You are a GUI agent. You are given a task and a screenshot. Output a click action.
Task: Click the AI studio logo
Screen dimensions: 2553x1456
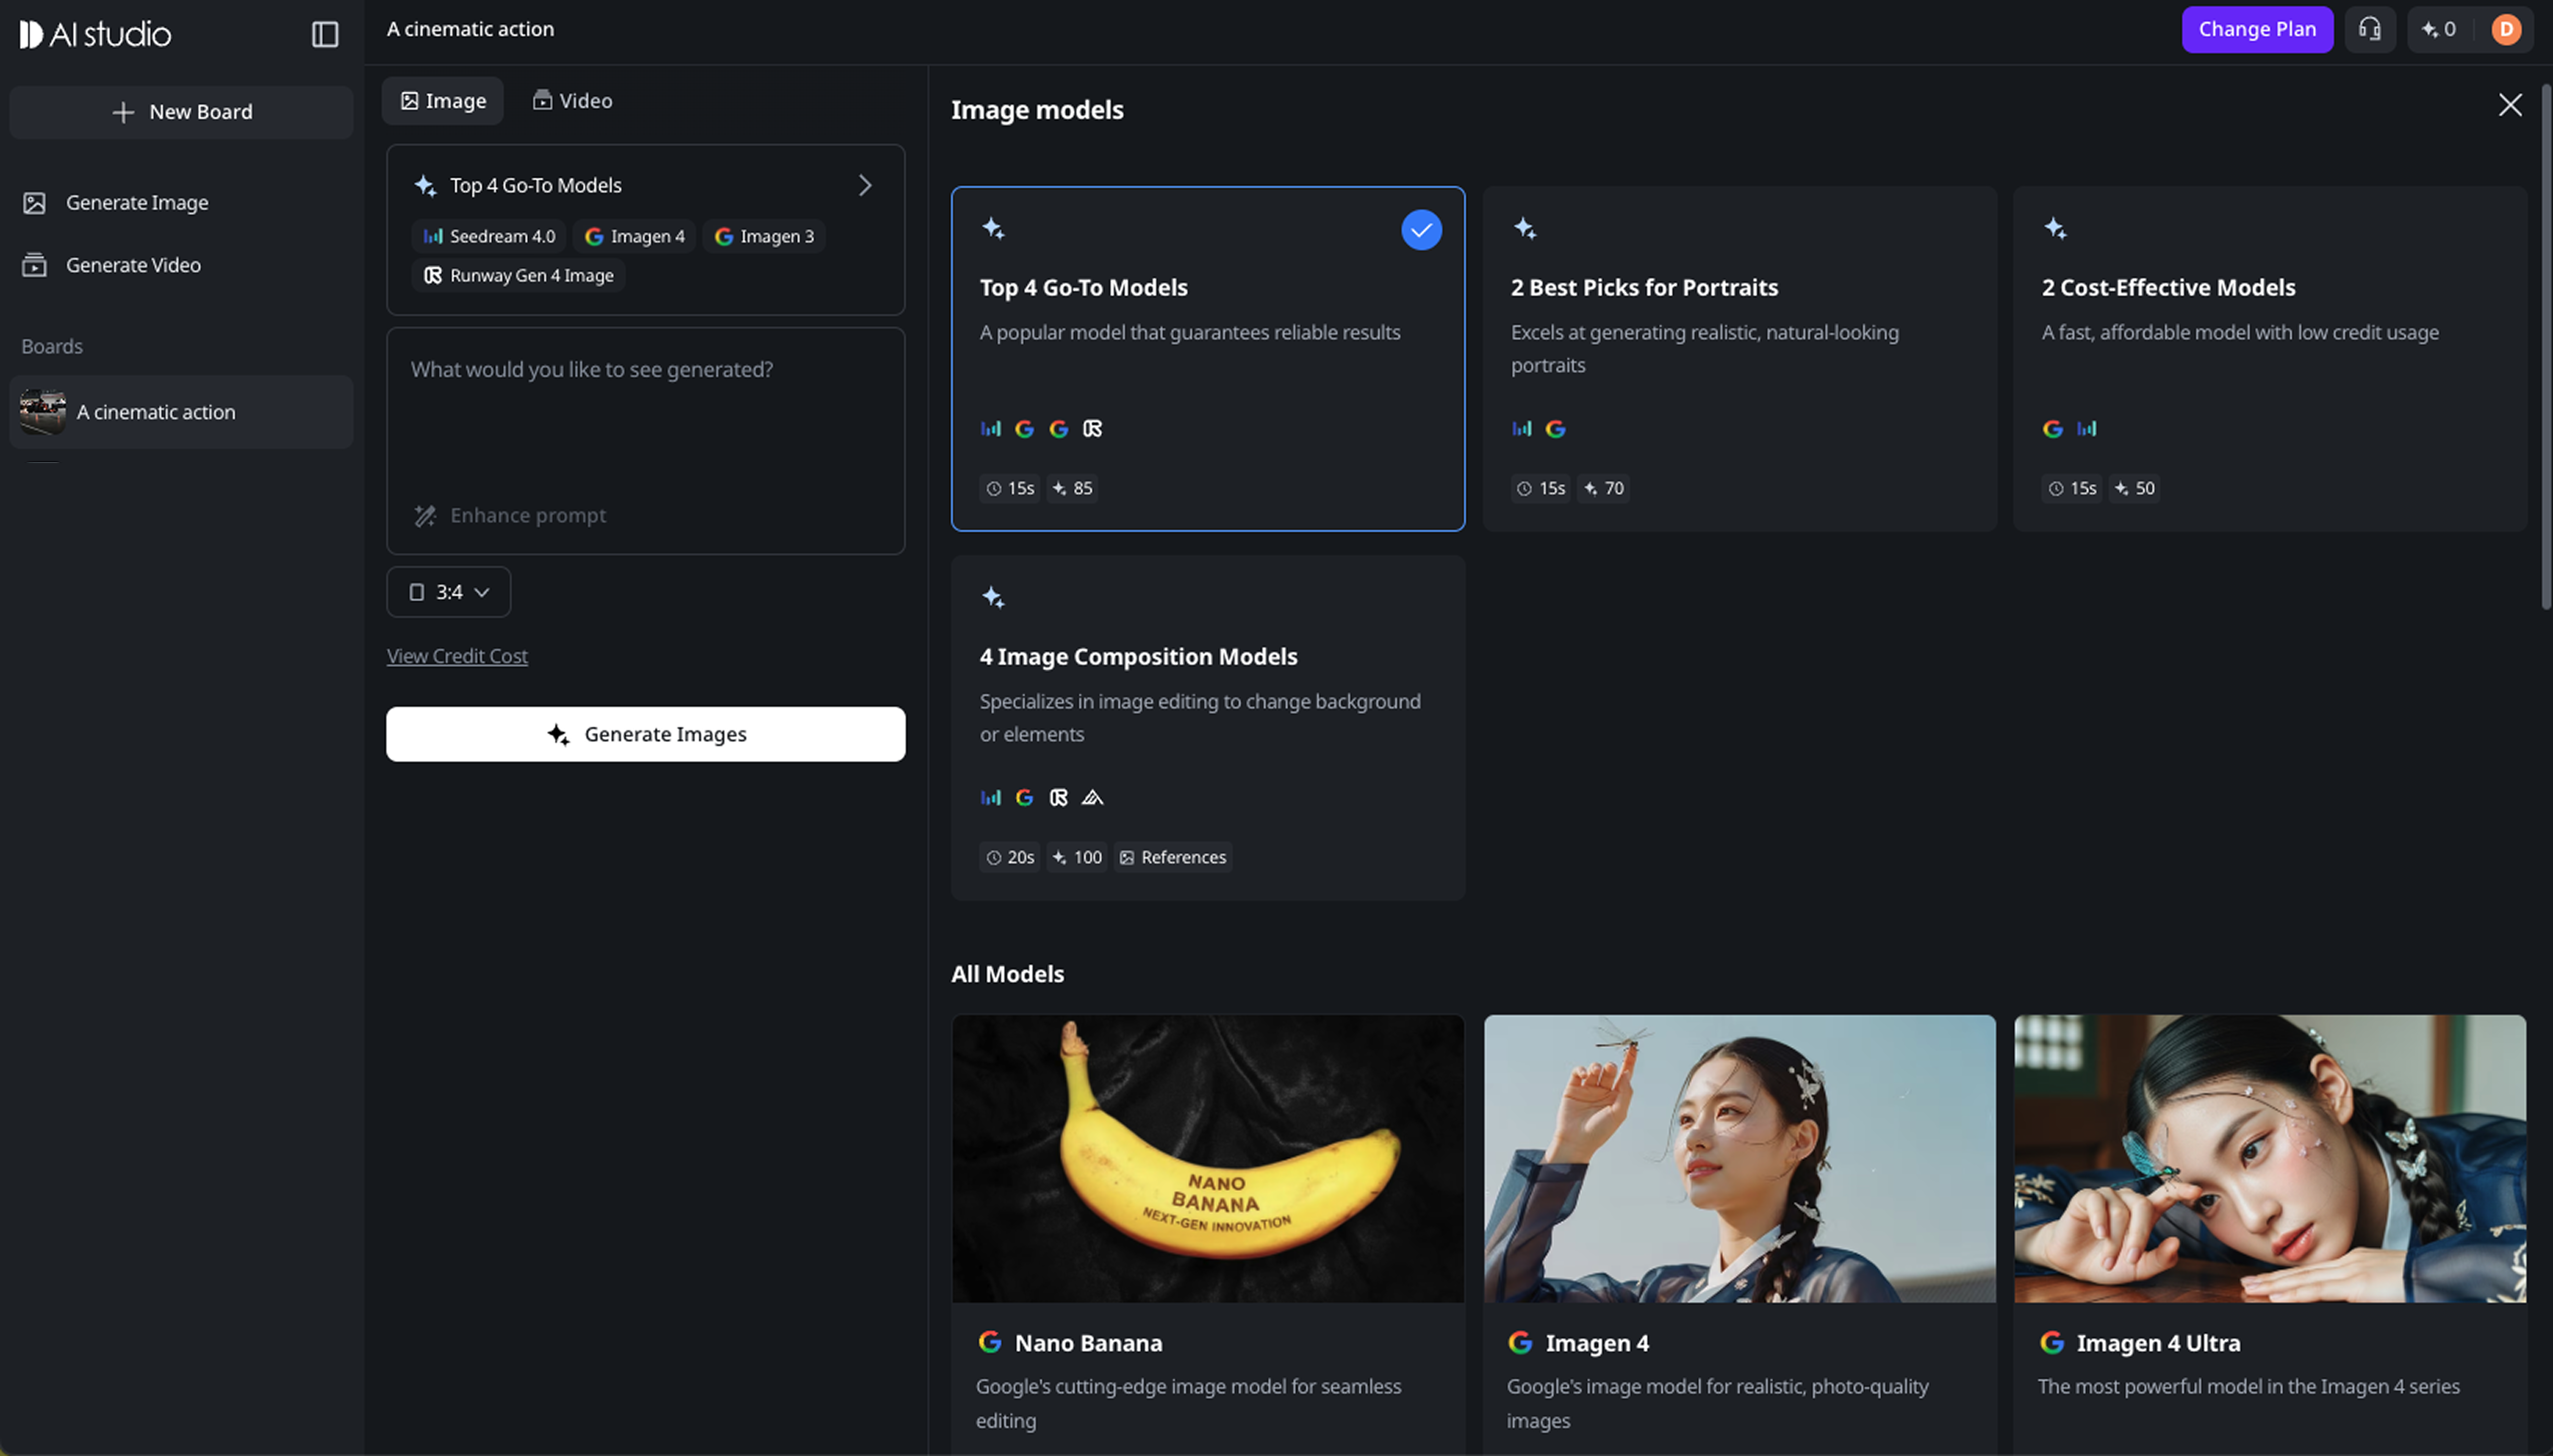(96, 34)
